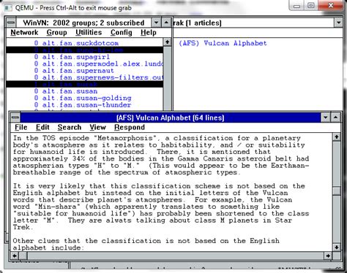The image size is (347, 273).
Task: Click article horizontal scroll left arrow
Action: [15, 256]
